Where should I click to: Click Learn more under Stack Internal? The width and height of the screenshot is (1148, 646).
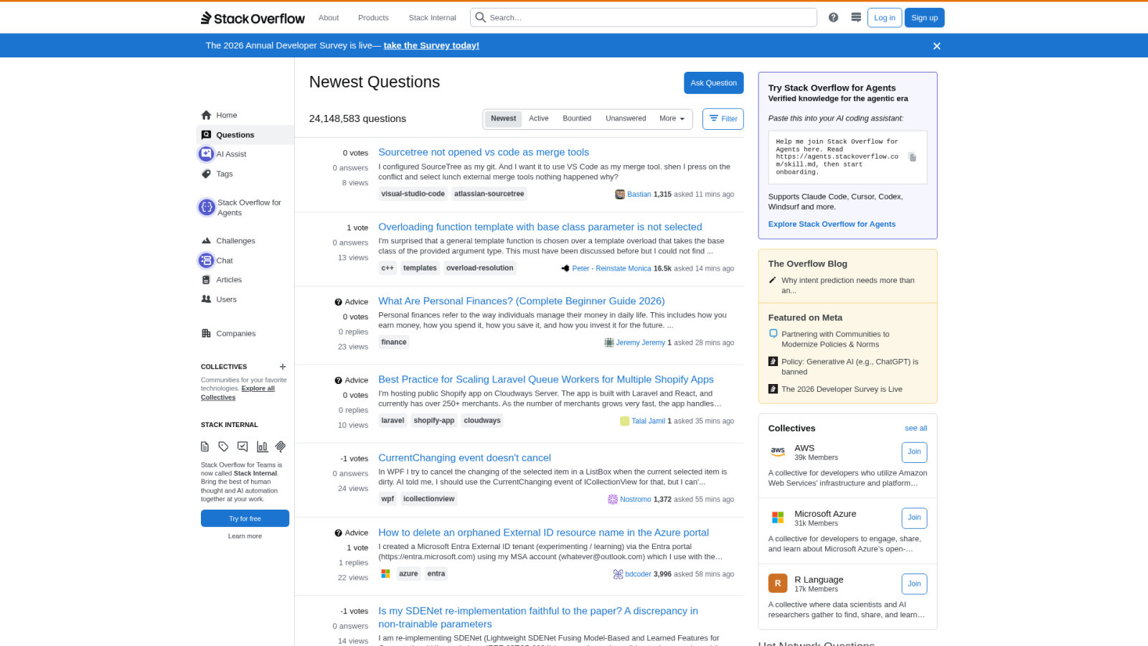coord(245,536)
